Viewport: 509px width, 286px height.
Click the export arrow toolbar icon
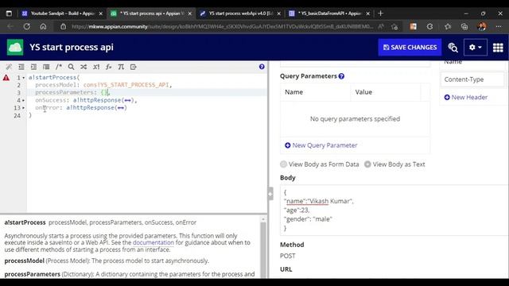click(x=133, y=67)
